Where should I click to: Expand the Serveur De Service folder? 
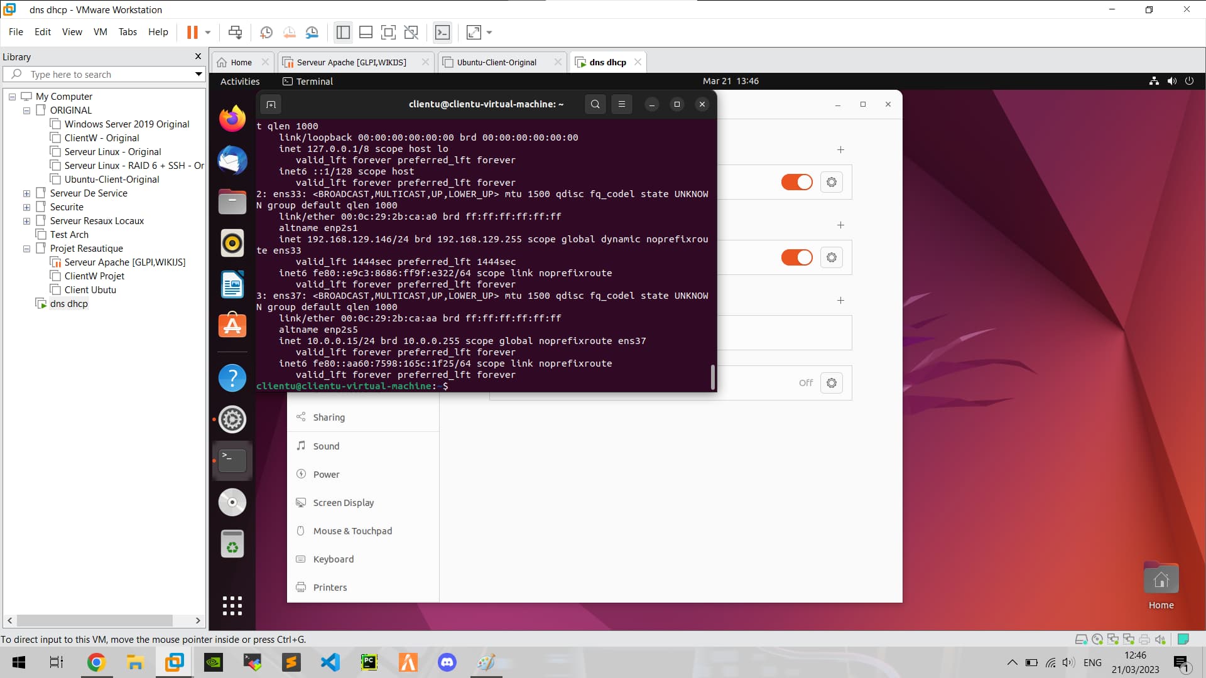(26, 193)
